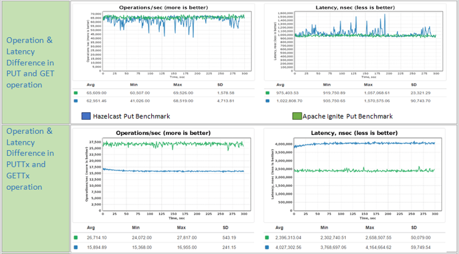
Task: Click the latency SD 50,079.00
Action: pos(420,238)
